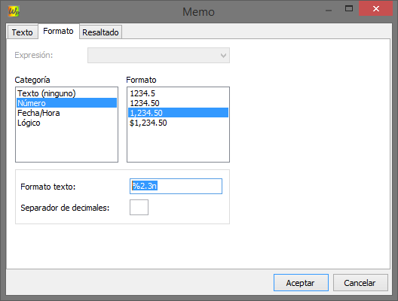Click the Cancelar button

click(x=360, y=282)
